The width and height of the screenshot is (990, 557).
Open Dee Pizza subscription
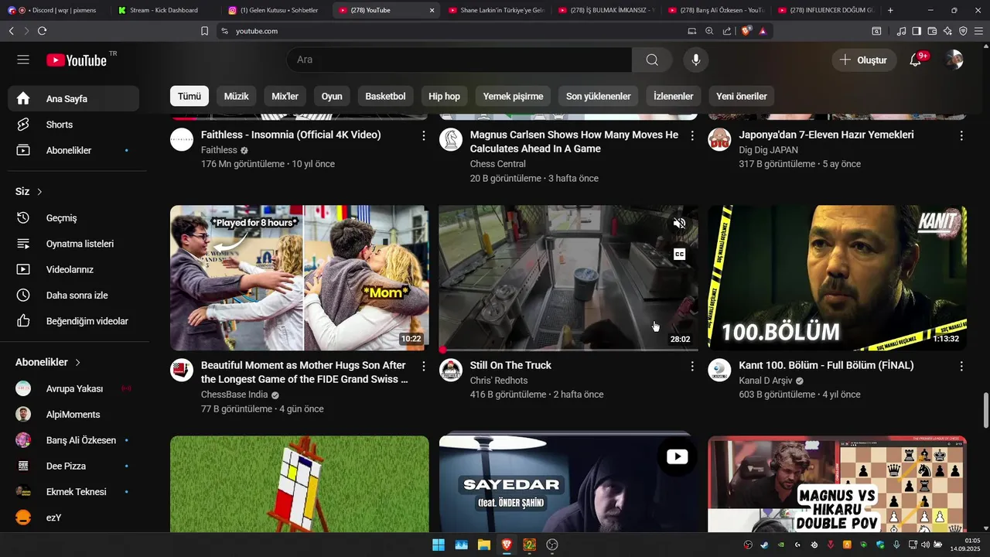[73, 466]
